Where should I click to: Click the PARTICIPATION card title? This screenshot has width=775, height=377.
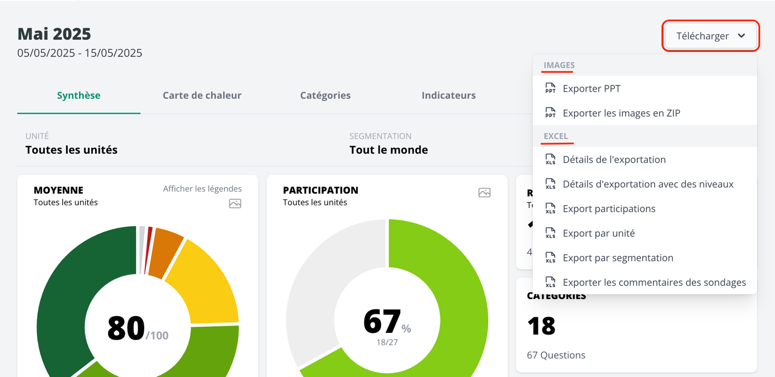(320, 190)
